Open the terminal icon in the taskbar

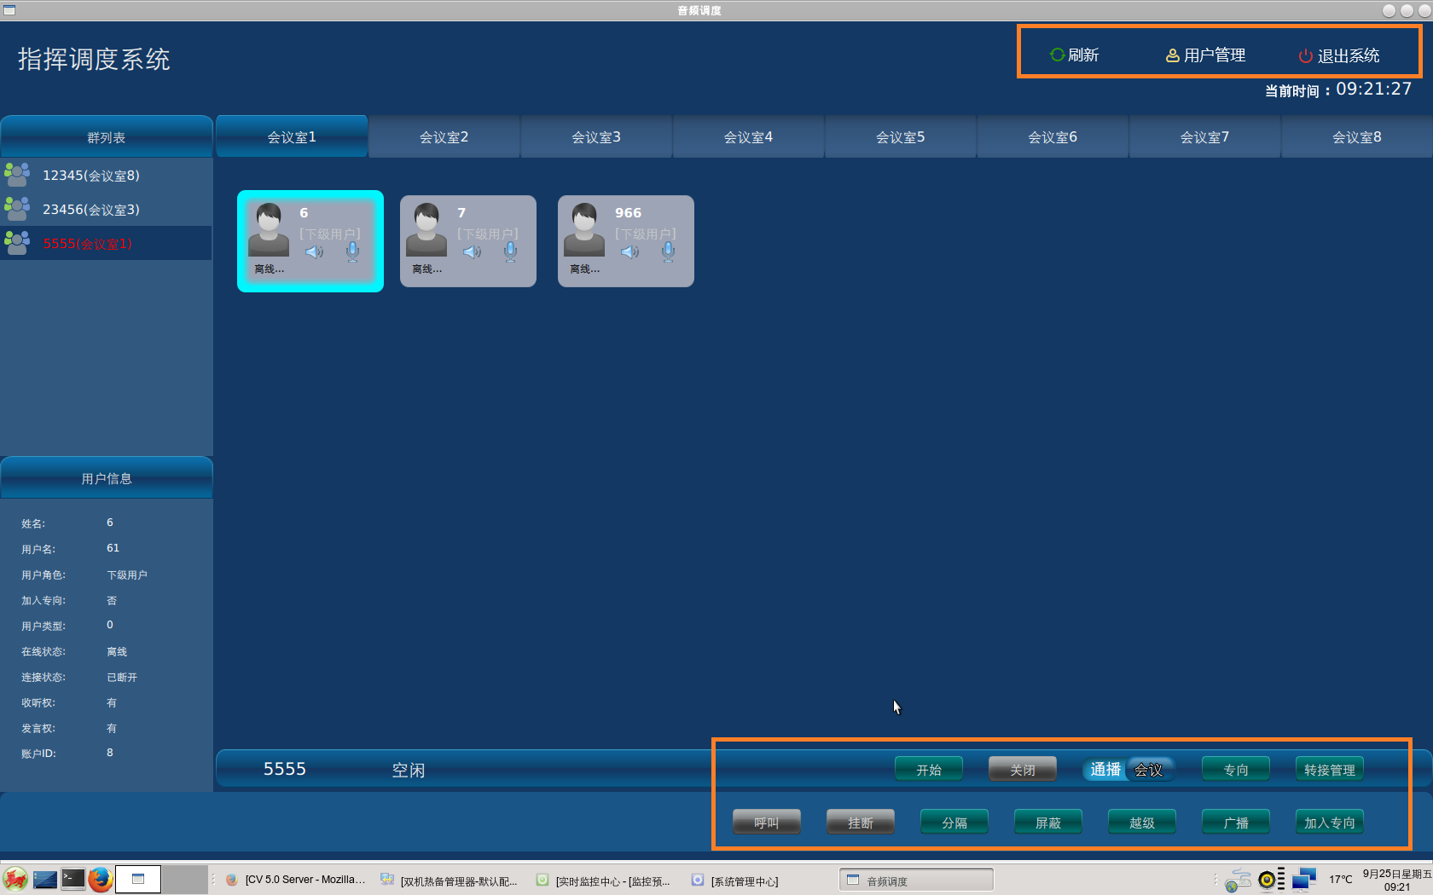[73, 879]
